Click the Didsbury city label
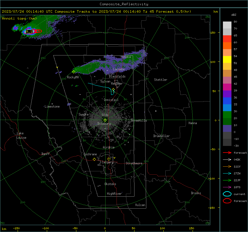The height and width of the screenshot is (232, 248). point(104,124)
